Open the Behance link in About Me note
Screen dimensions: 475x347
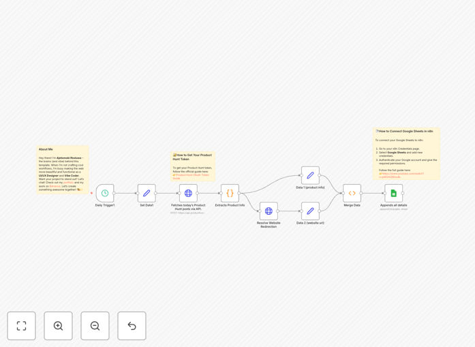coord(55,186)
